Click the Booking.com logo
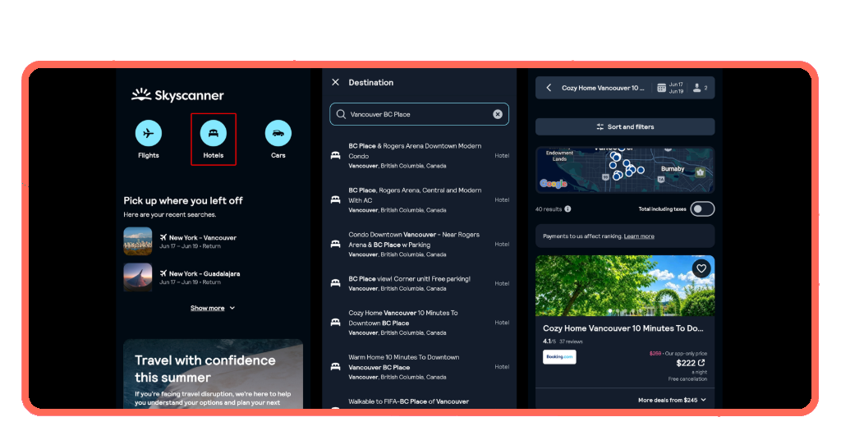The width and height of the screenshot is (841, 440). (559, 357)
